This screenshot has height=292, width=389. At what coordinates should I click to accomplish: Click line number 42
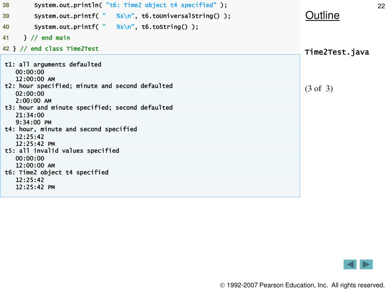pyautogui.click(x=6, y=49)
